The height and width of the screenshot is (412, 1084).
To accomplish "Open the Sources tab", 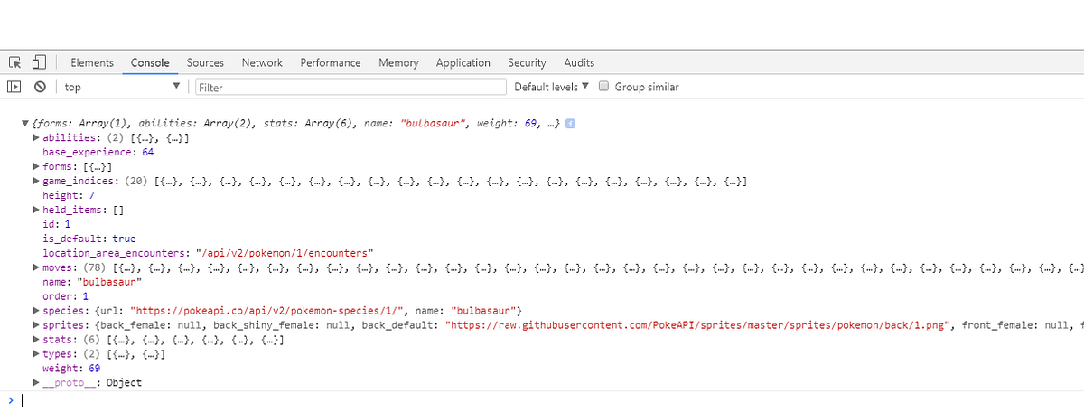I will coord(205,62).
